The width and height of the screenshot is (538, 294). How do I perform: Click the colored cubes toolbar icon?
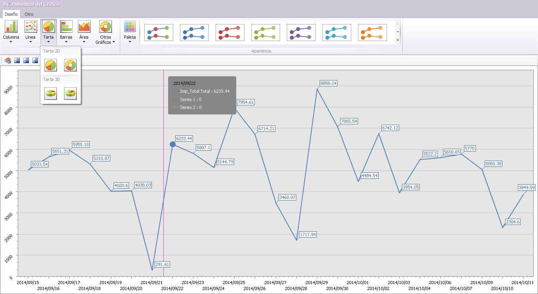click(x=8, y=60)
